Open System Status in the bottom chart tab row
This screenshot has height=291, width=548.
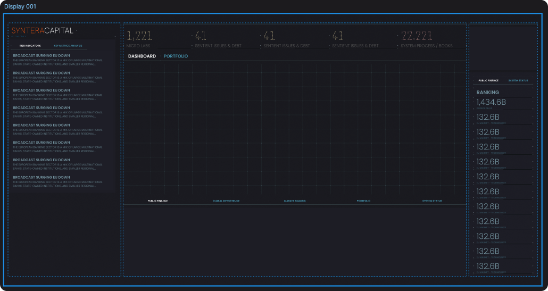tap(432, 201)
